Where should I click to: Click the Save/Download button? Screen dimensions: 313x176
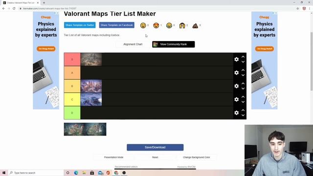155,147
